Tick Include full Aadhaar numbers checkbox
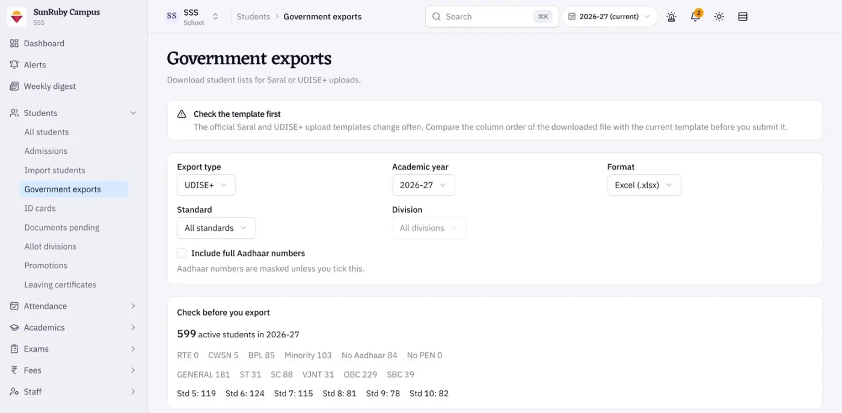The width and height of the screenshot is (842, 413). pyautogui.click(x=182, y=253)
